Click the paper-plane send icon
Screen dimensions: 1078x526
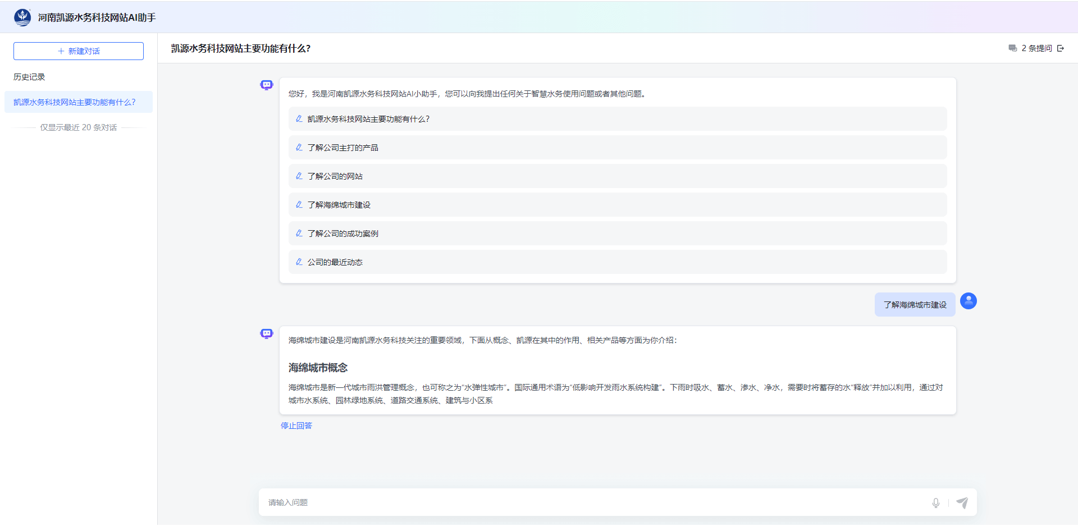tap(962, 502)
